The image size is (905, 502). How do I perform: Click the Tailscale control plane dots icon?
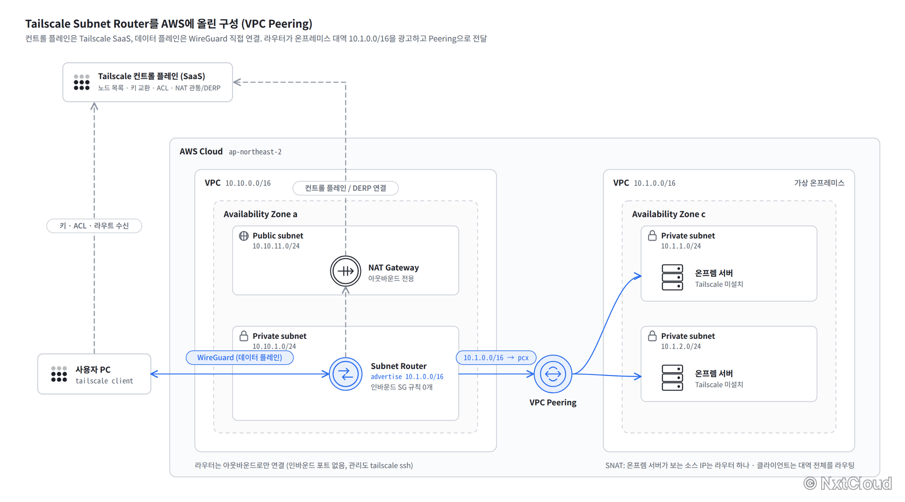(81, 82)
